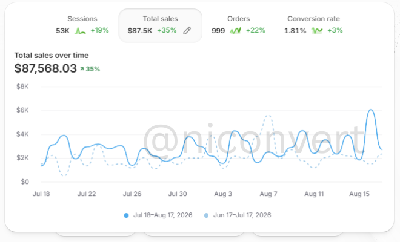This screenshot has height=242, width=400.
Task: Click the Sessions sparkline icon
Action: click(80, 31)
